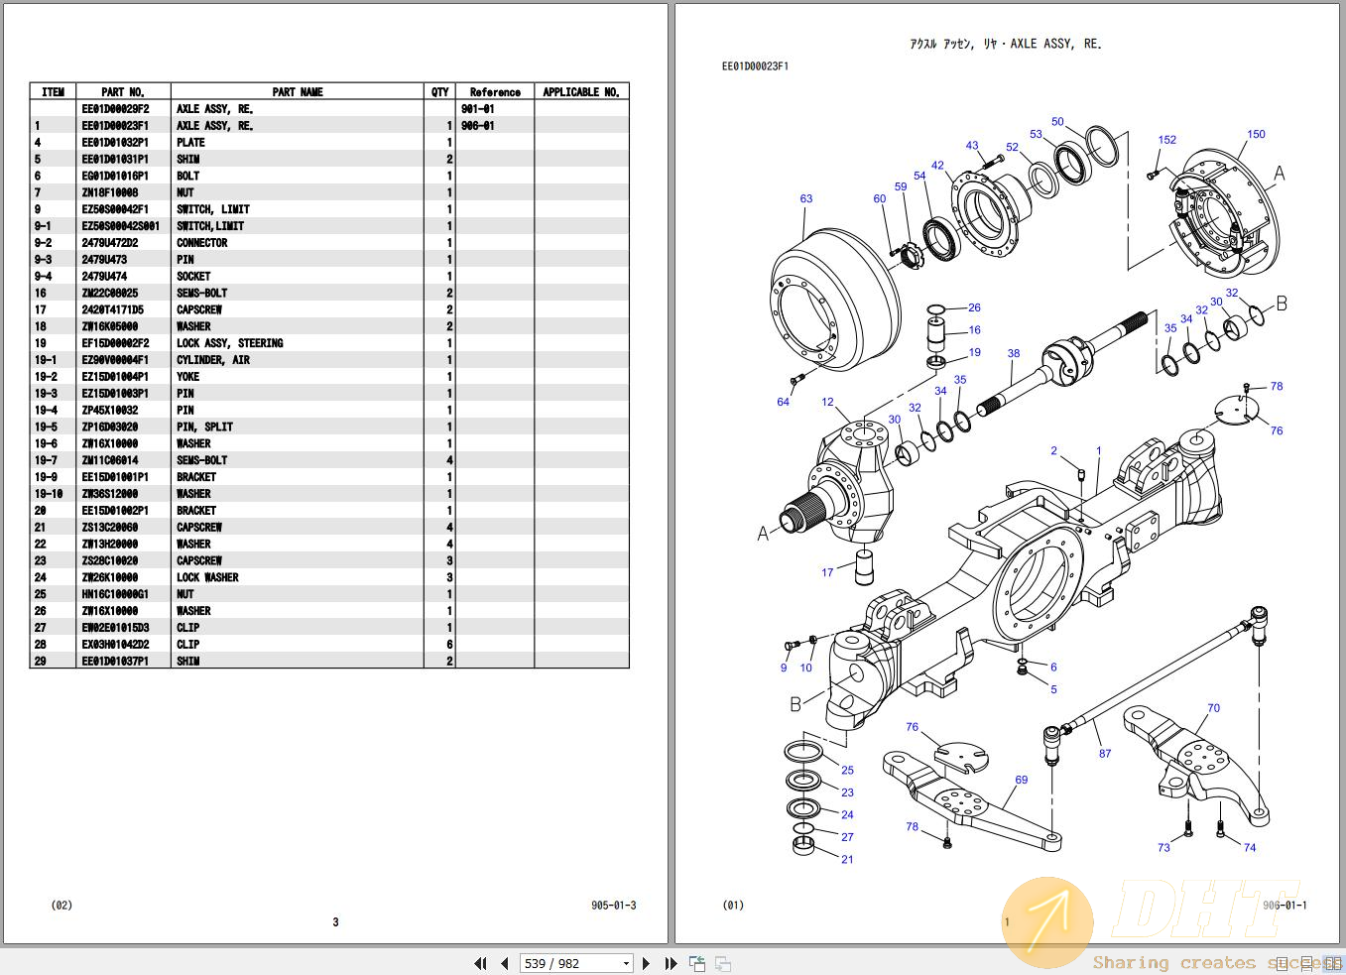The height and width of the screenshot is (975, 1346).
Task: Jump to the last page
Action: coord(671,963)
